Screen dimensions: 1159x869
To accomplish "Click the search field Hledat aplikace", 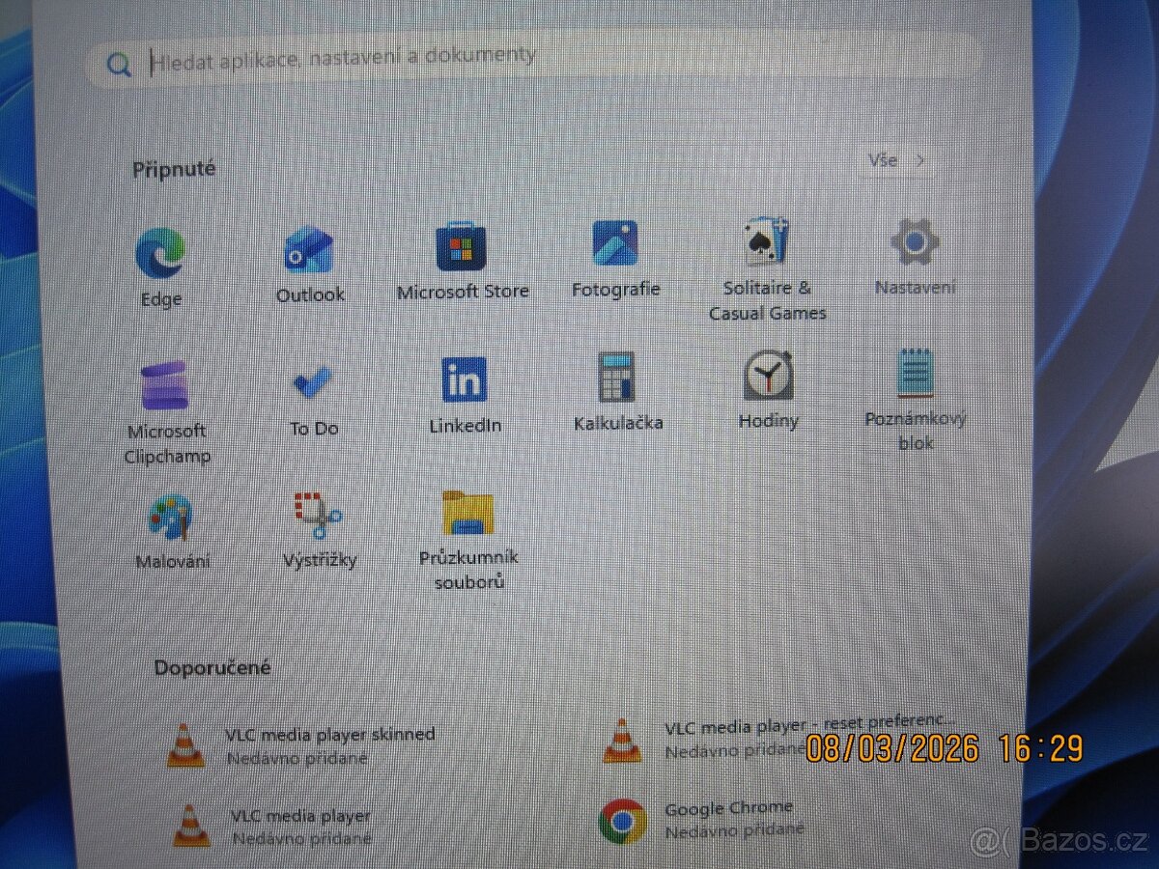I will [531, 60].
